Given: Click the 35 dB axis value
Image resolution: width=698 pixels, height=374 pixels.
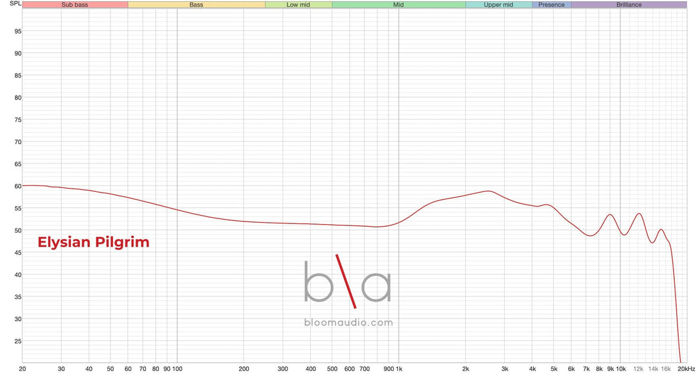Looking at the screenshot, I should click(18, 296).
